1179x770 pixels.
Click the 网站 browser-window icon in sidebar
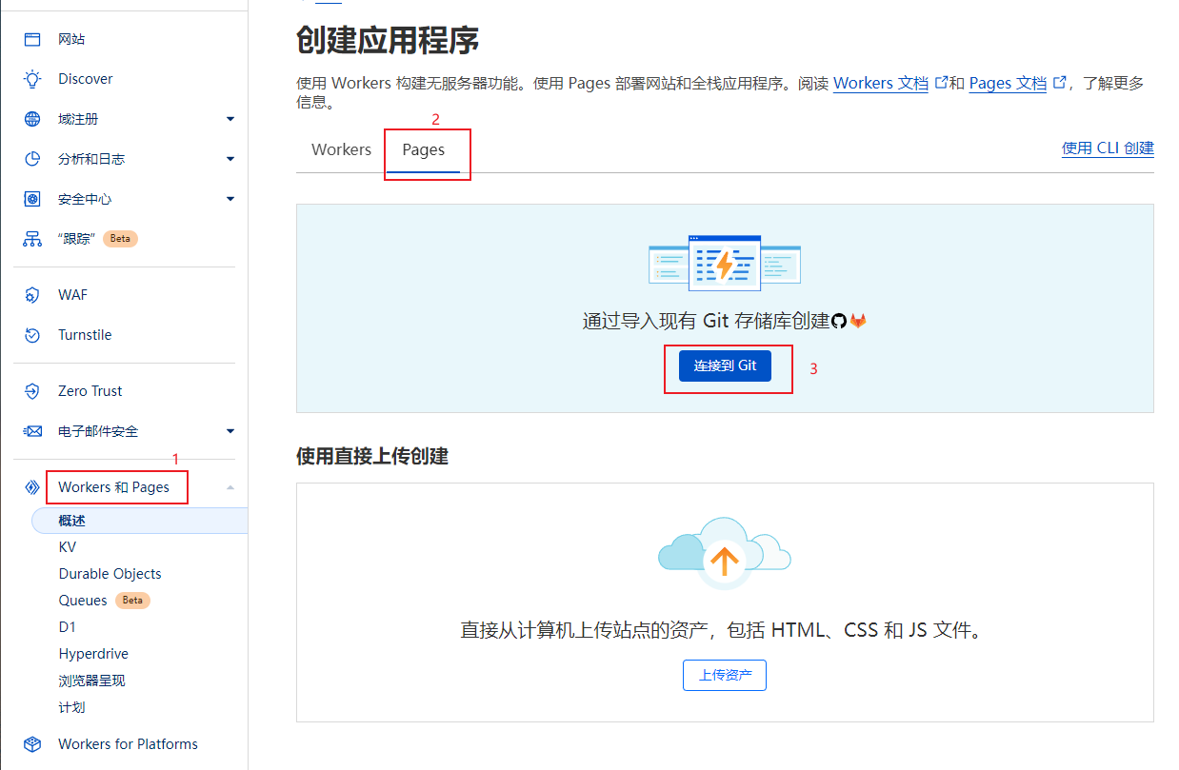coord(32,39)
